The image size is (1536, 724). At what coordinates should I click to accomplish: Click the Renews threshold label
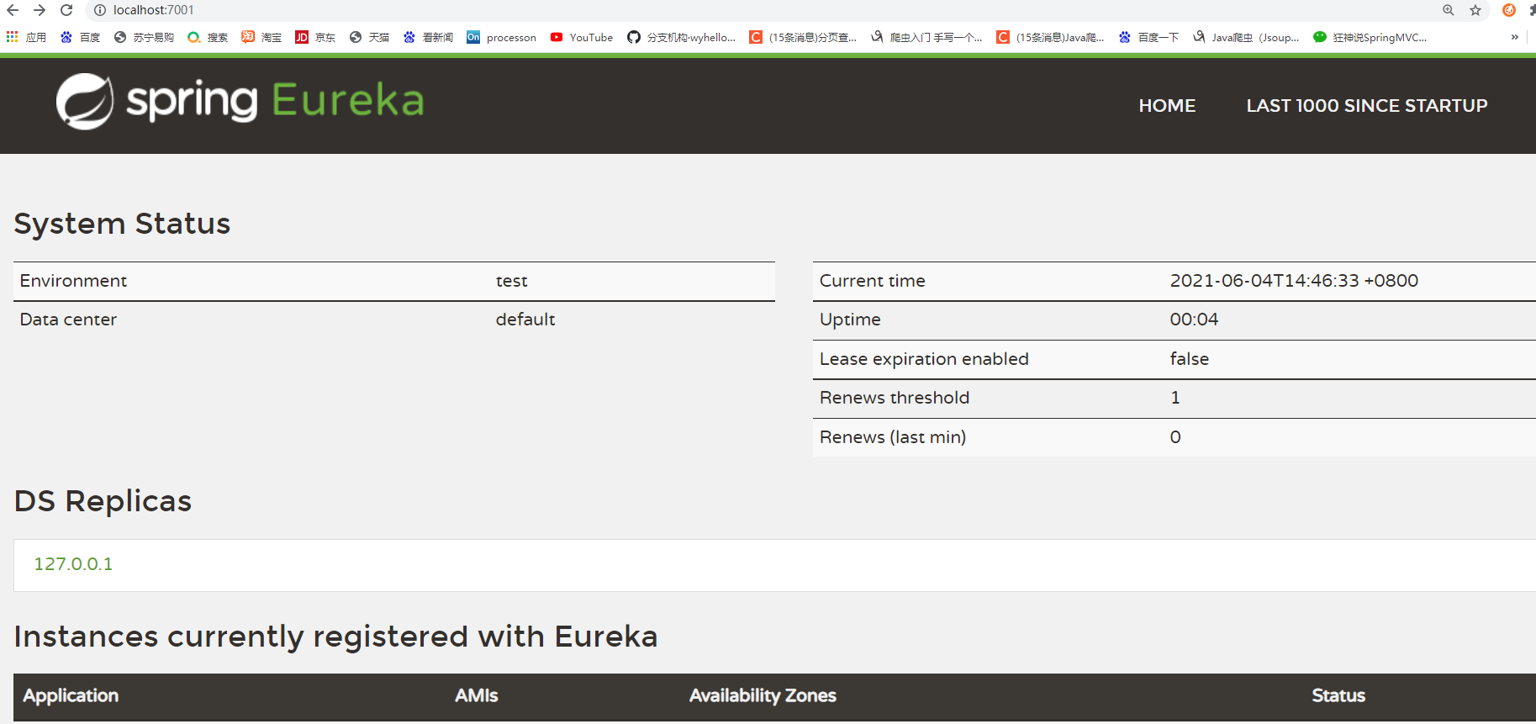(895, 398)
